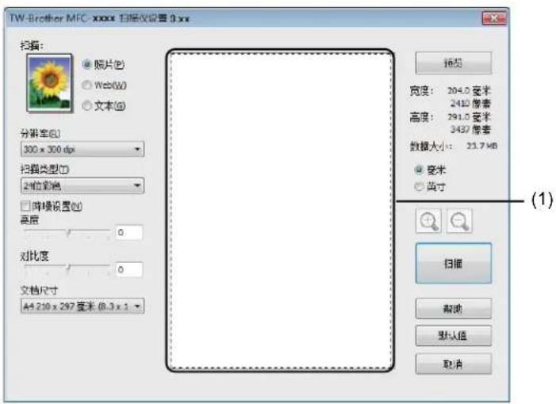Image resolution: width=556 pixels, height=404 pixels.
Task: Click the 对比度 contrast slider handle
Action: [69, 268]
